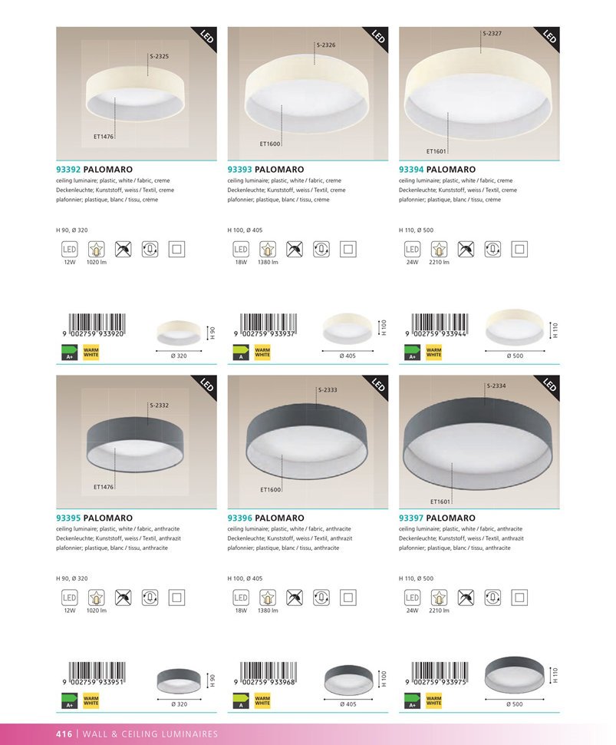Click the non-dimmable icon under 93393

(295, 250)
